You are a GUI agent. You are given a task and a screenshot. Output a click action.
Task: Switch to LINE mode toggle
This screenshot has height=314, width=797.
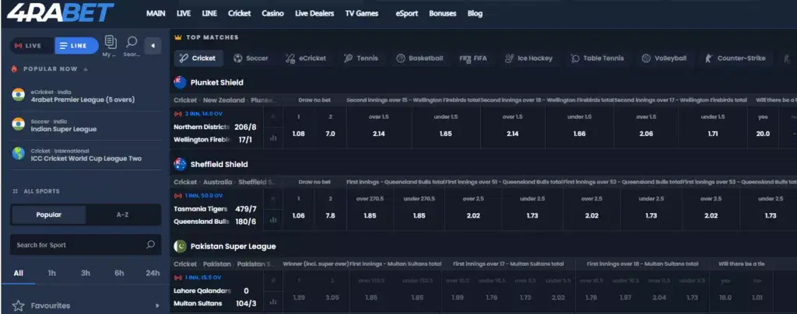coord(77,46)
